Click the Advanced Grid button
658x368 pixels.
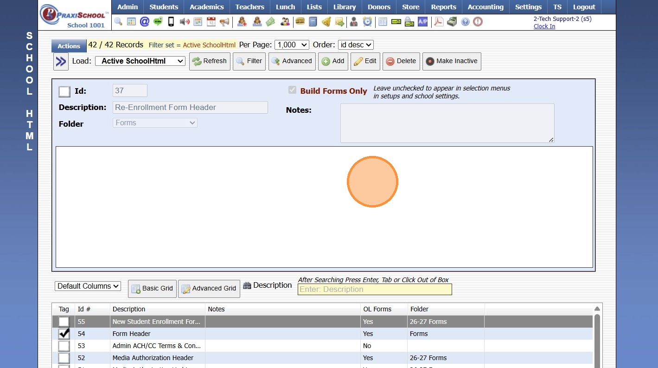[209, 289]
